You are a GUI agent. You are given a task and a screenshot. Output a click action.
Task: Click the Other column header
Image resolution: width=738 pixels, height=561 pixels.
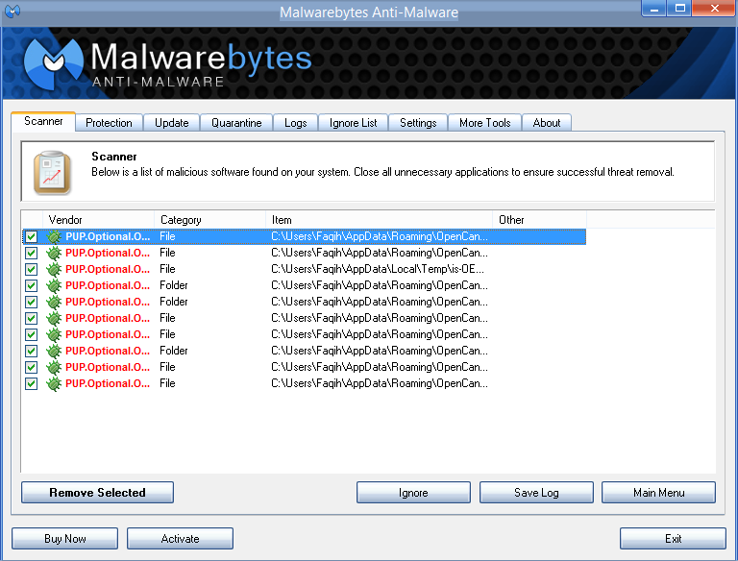point(539,220)
